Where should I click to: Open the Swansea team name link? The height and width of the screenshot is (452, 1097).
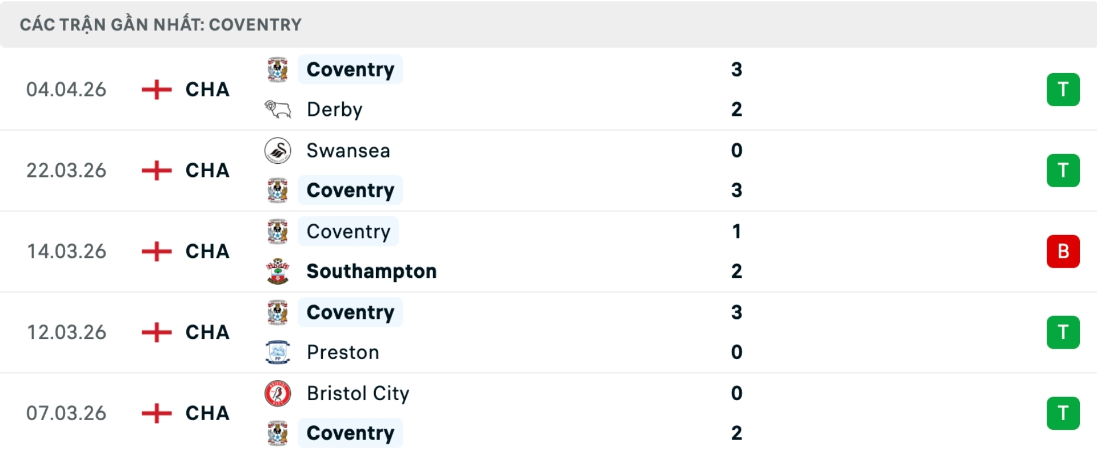click(348, 151)
